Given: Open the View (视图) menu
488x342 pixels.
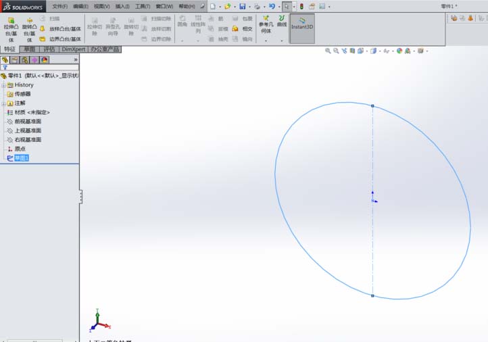Looking at the screenshot, I should [102, 6].
